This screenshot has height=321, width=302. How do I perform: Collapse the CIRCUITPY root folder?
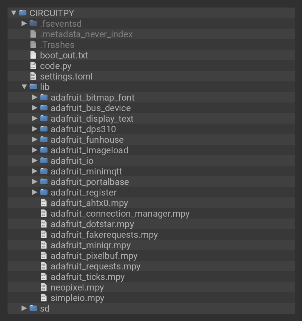tap(14, 13)
